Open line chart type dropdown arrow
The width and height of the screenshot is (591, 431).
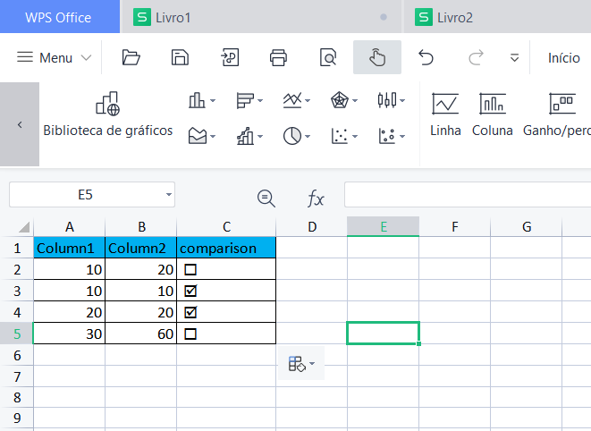pos(308,101)
